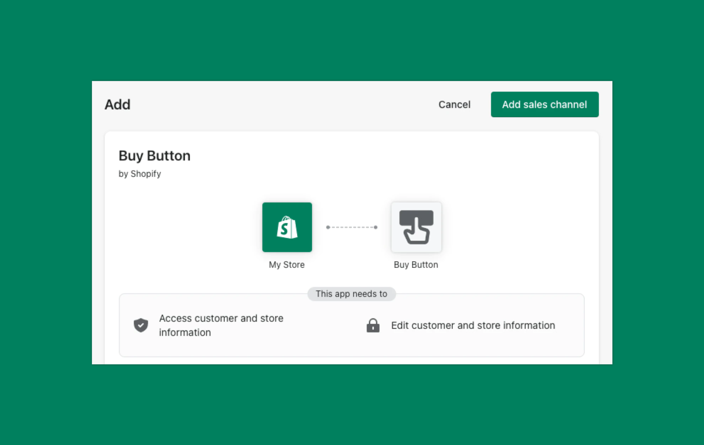Click Add sales channel
Viewport: 704px width, 445px height.
(x=544, y=104)
